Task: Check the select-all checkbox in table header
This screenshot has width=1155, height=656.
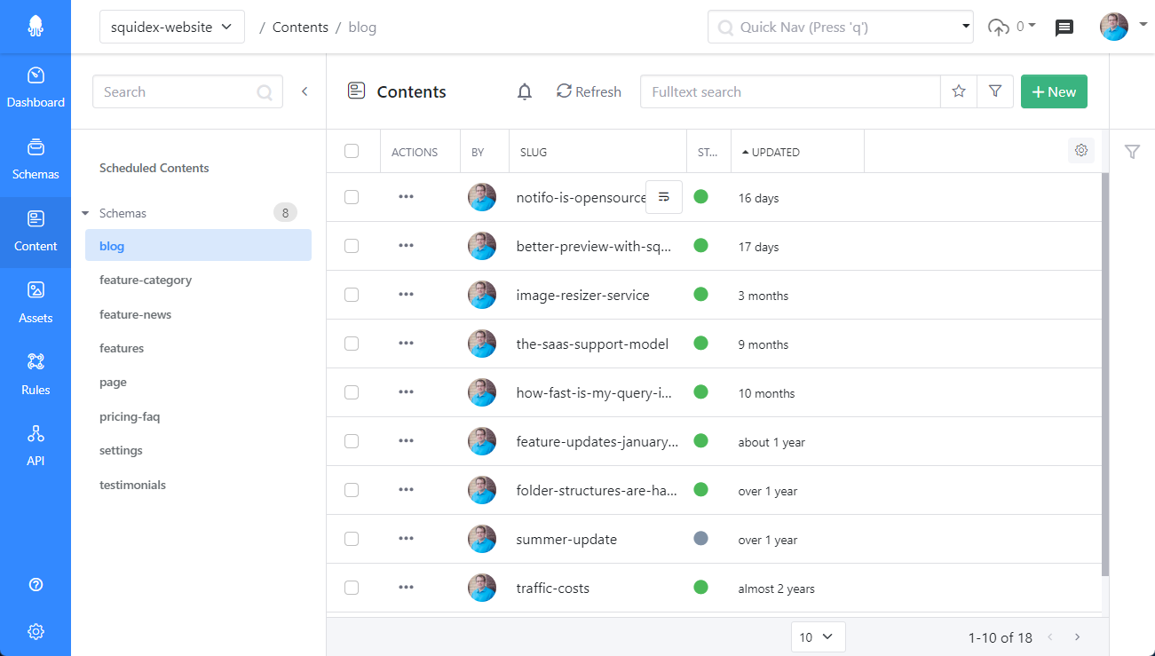Action: [352, 151]
